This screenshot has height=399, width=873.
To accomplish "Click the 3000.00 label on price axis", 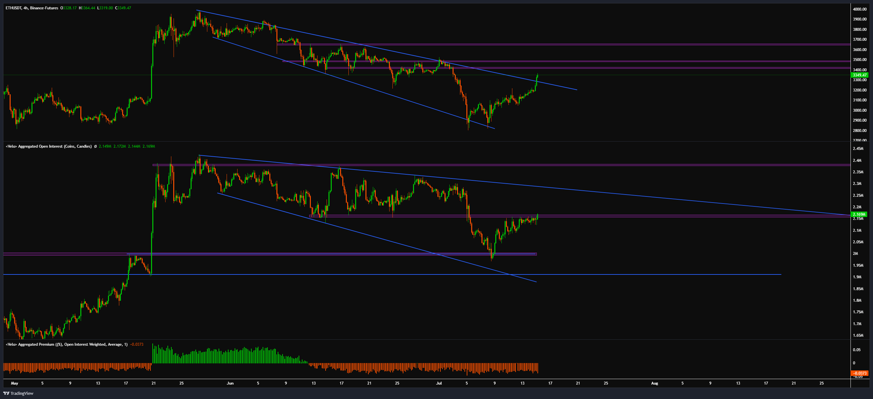I will click(860, 110).
